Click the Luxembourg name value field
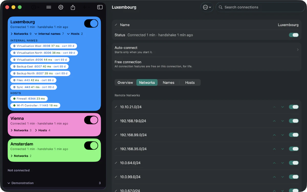Image resolution: width=307 pixels, height=192 pixels. [x=288, y=25]
